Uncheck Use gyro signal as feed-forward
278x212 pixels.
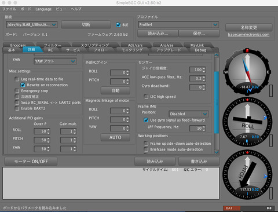146,120
